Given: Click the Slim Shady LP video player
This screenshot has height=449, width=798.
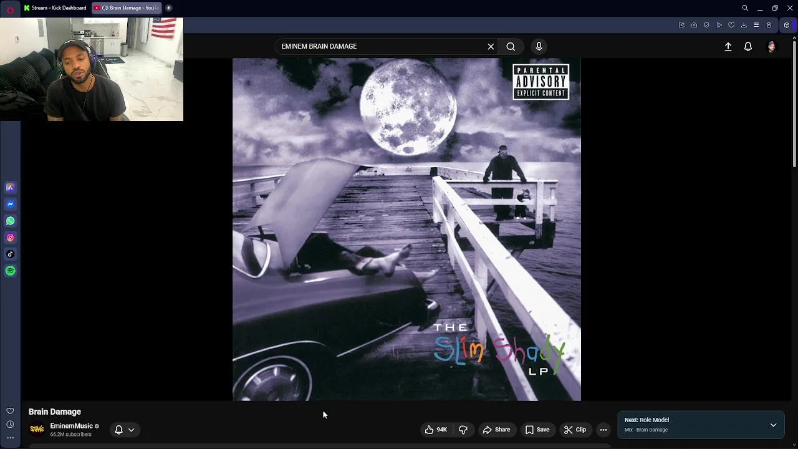Looking at the screenshot, I should [406, 229].
